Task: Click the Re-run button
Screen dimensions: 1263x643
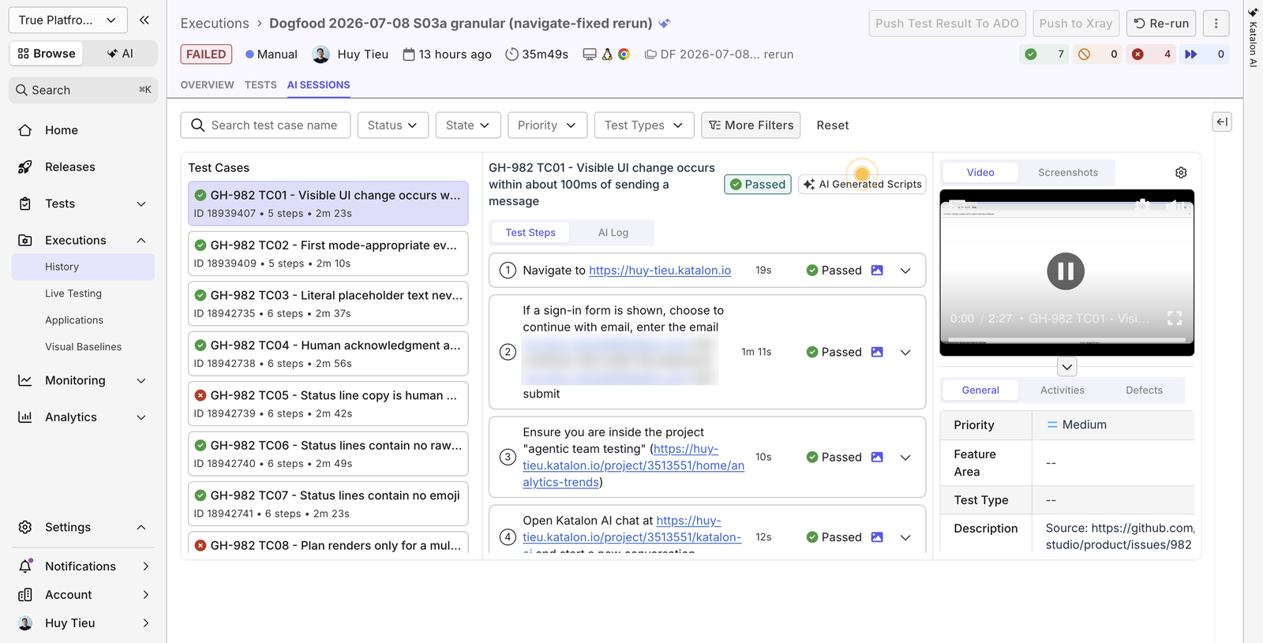Action: click(x=1161, y=24)
